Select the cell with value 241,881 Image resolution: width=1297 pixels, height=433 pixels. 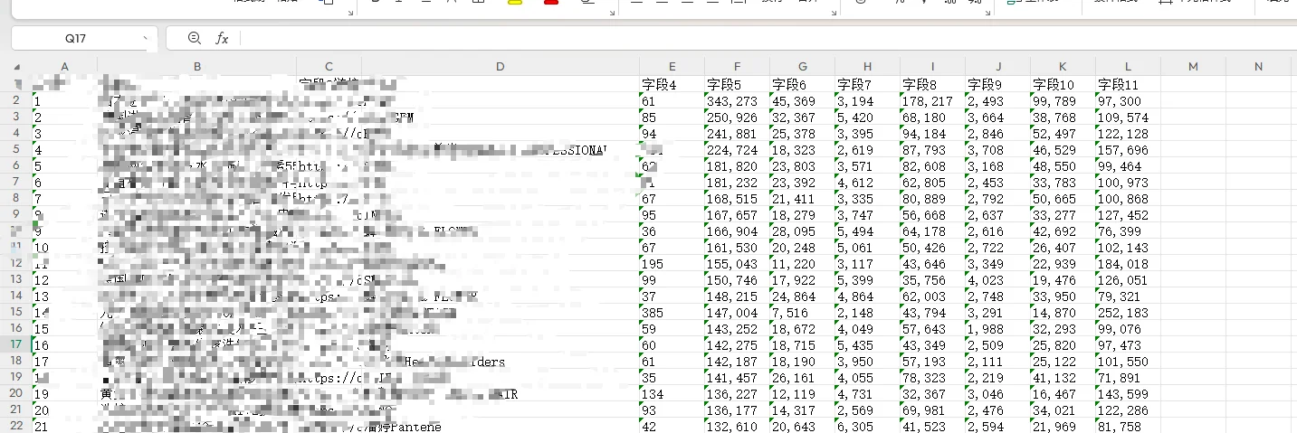tap(737, 134)
